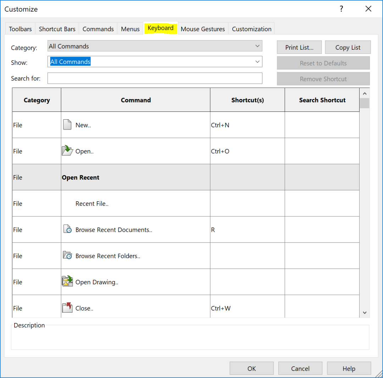Click the File category cell for Close..

(37, 307)
